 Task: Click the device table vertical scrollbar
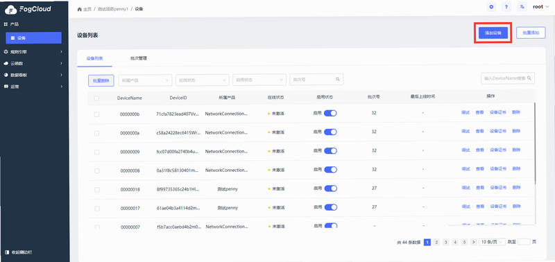[x=535, y=143]
